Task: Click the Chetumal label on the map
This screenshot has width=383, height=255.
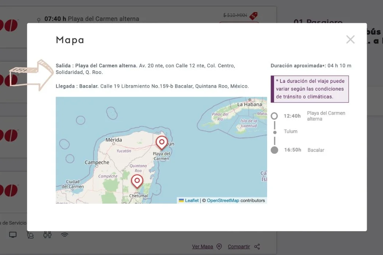Action: click(x=139, y=196)
